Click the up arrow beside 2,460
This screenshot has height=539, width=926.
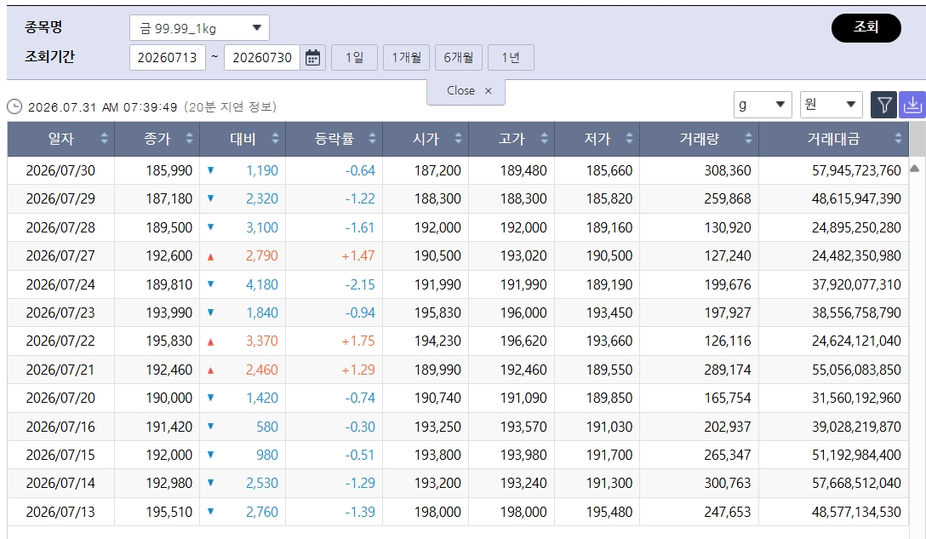pyautogui.click(x=210, y=370)
